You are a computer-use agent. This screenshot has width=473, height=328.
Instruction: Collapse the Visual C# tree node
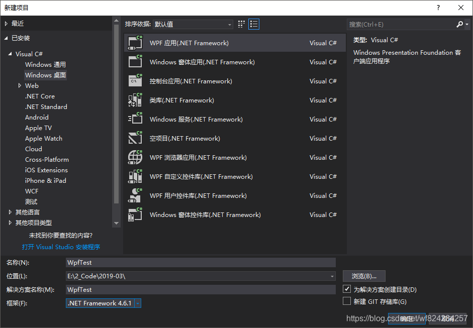point(10,54)
